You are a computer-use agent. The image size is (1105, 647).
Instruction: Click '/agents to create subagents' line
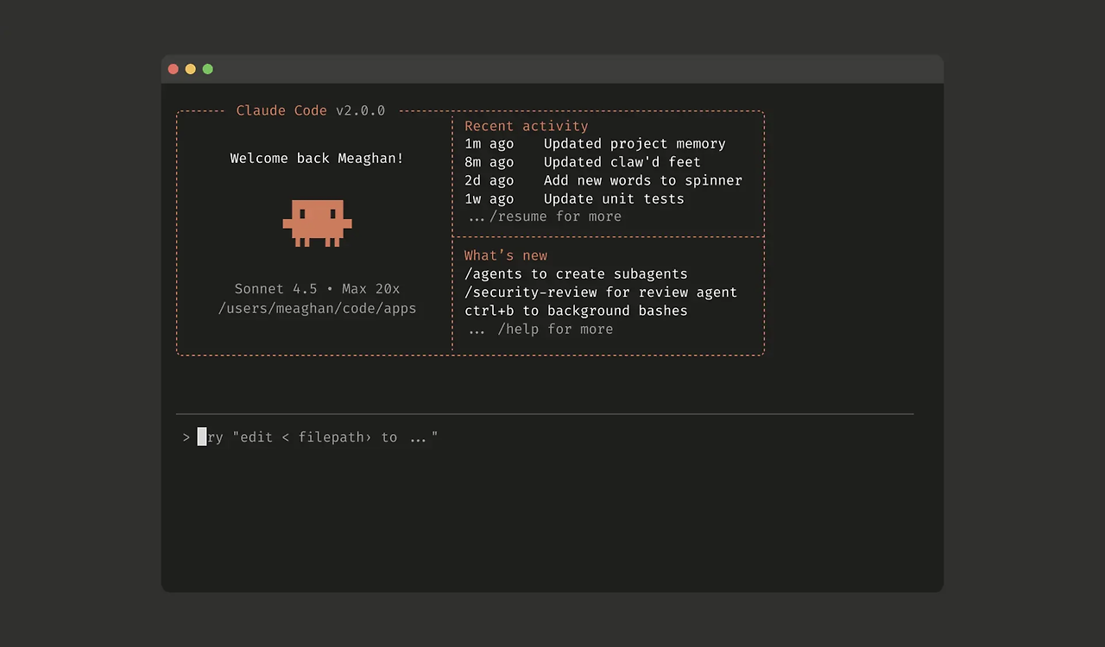click(x=576, y=274)
